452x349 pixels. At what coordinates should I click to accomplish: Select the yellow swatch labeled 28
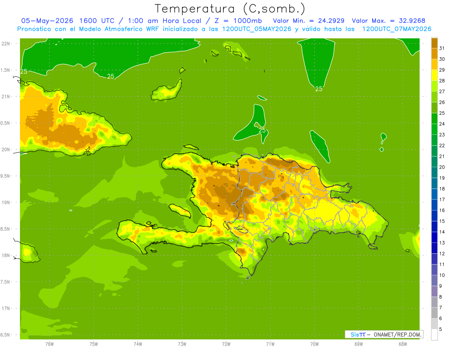tap(434, 75)
